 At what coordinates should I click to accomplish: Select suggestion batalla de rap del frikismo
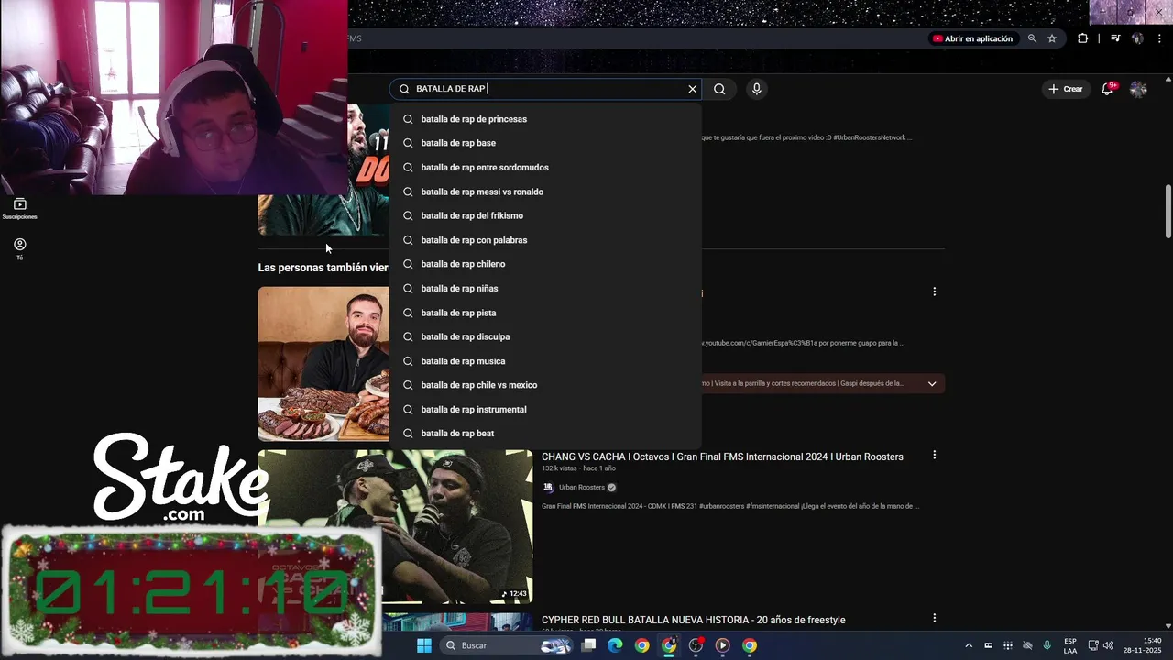545,215
